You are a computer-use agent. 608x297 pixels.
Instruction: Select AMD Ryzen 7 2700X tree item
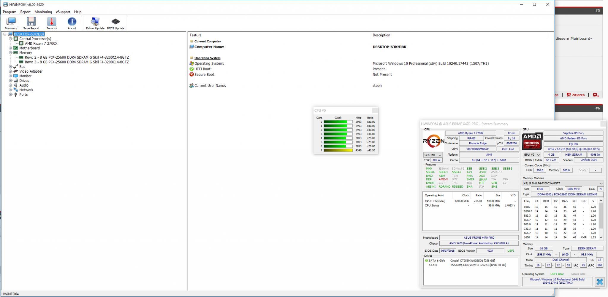click(x=41, y=43)
